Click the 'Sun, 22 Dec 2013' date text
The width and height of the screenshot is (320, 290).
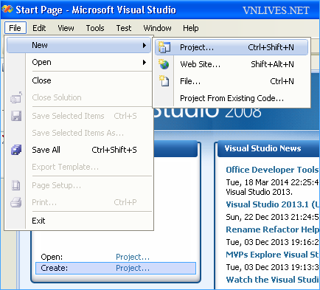pyautogui.click(x=272, y=217)
